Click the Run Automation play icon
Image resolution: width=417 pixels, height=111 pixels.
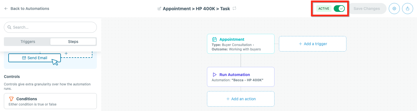coord(214,75)
